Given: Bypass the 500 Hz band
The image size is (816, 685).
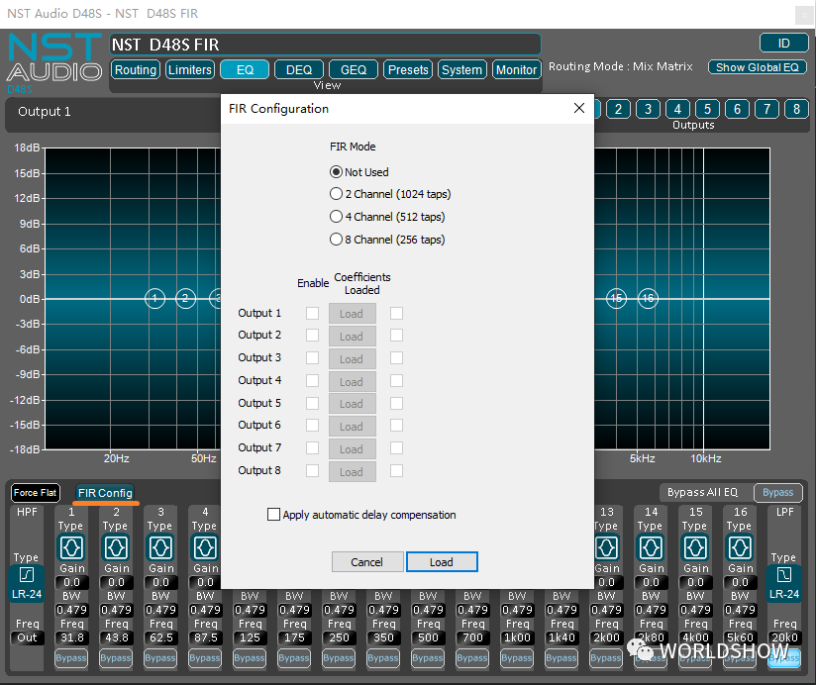Looking at the screenshot, I should (428, 658).
